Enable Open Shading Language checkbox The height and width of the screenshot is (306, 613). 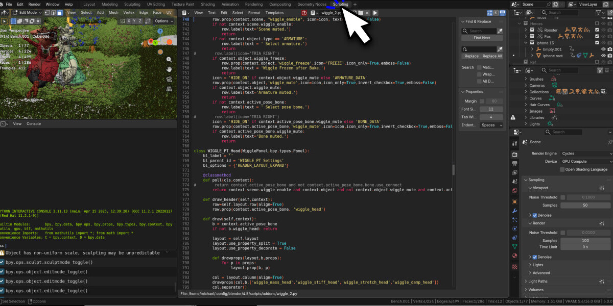(x=562, y=169)
